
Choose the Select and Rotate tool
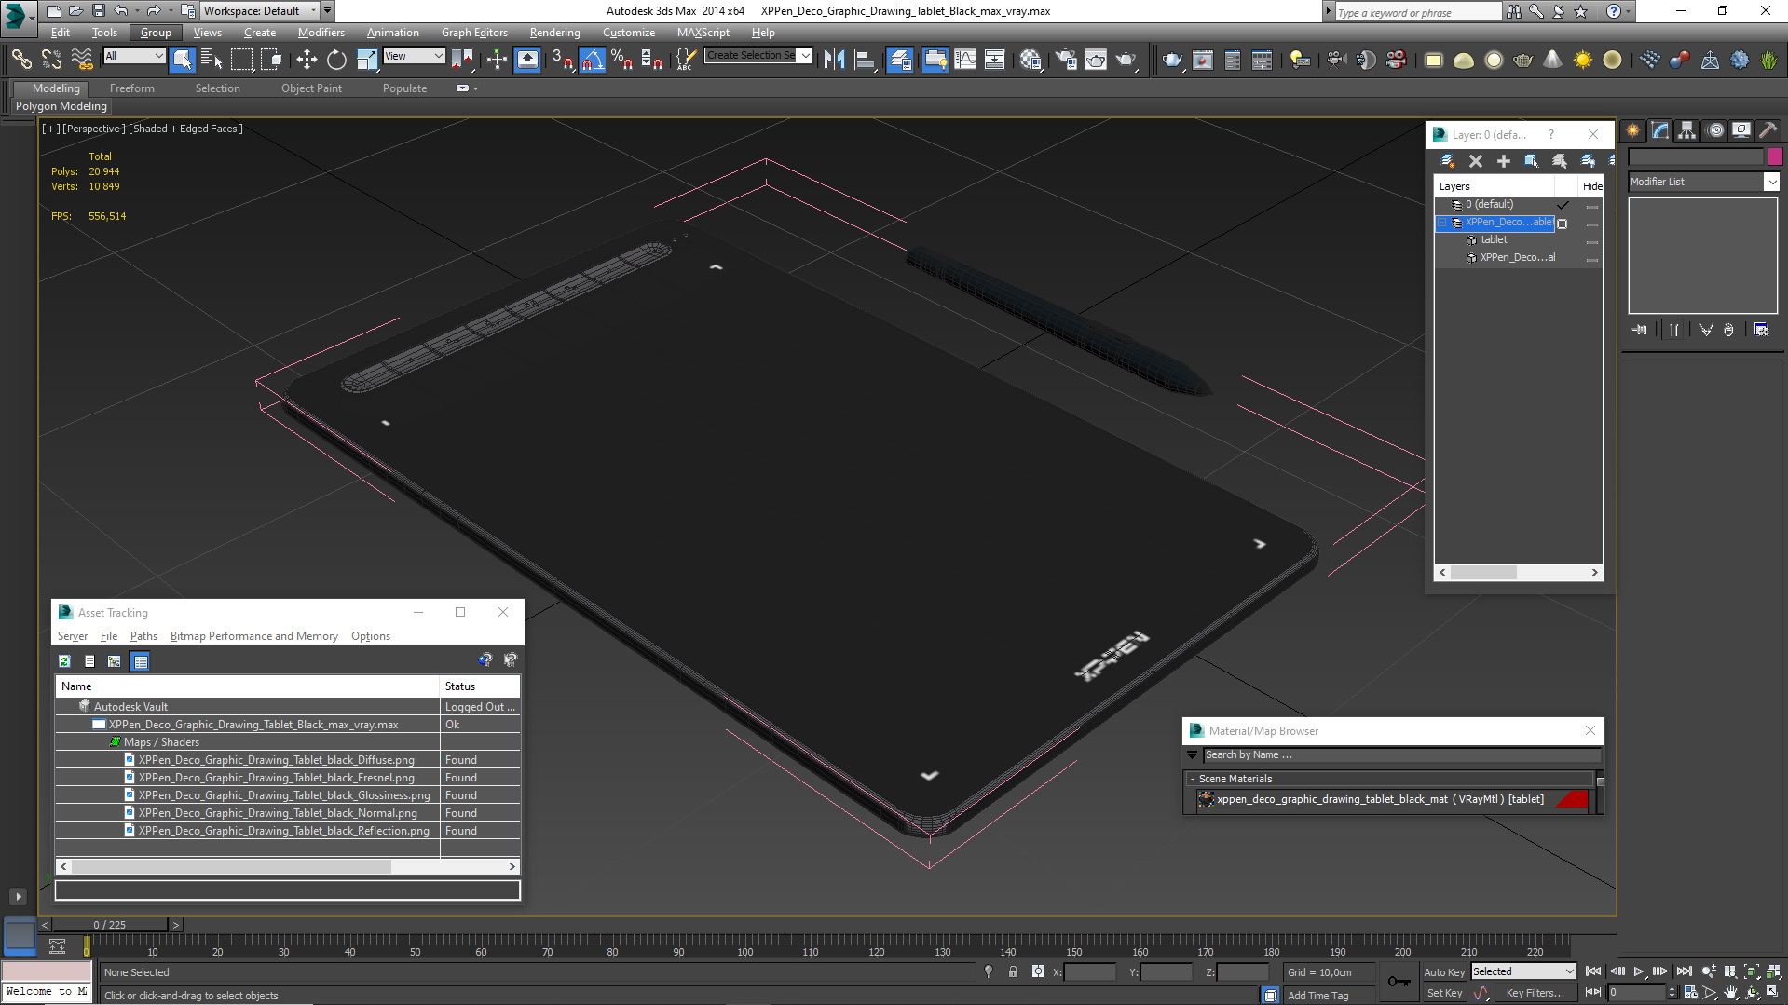coord(336,60)
